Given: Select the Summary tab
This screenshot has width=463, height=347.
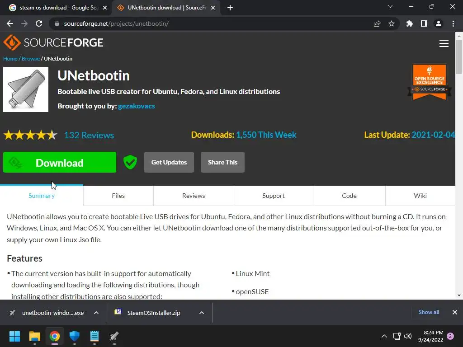Looking at the screenshot, I should tap(42, 196).
